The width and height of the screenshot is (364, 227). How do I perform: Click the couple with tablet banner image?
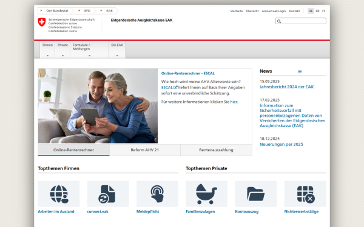pyautogui.click(x=98, y=106)
